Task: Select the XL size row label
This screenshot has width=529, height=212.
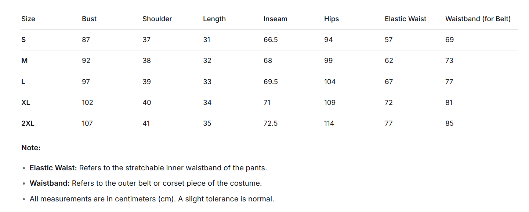Action: [26, 103]
